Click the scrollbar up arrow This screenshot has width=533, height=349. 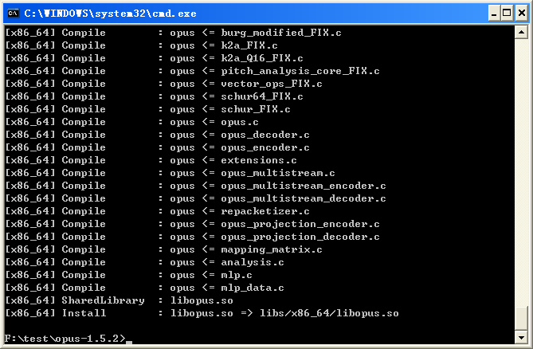[521, 33]
